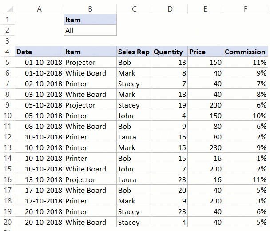This screenshot has height=231, width=270.
Task: Select quantity 13 cell
Action: [170, 62]
